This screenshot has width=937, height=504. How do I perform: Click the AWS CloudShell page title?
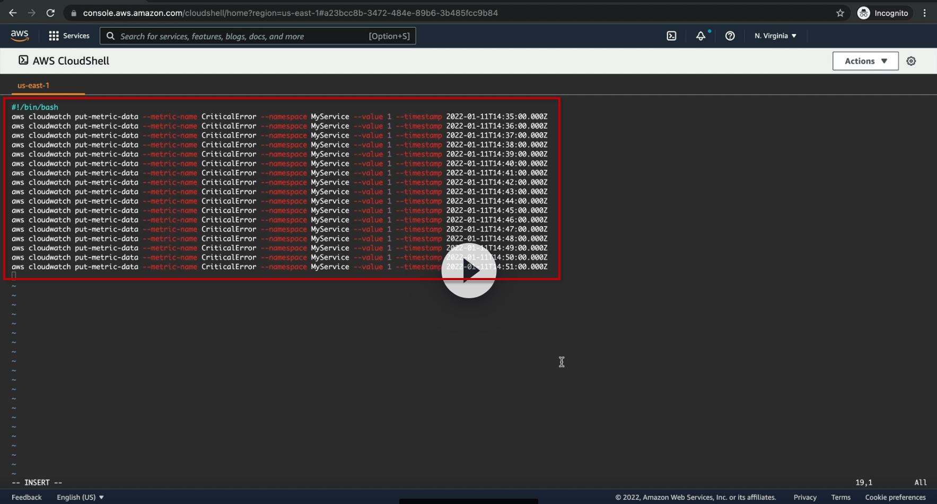point(71,61)
